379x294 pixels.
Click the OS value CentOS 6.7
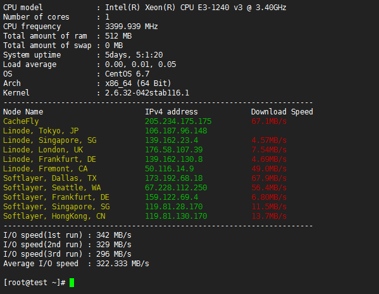(127, 74)
